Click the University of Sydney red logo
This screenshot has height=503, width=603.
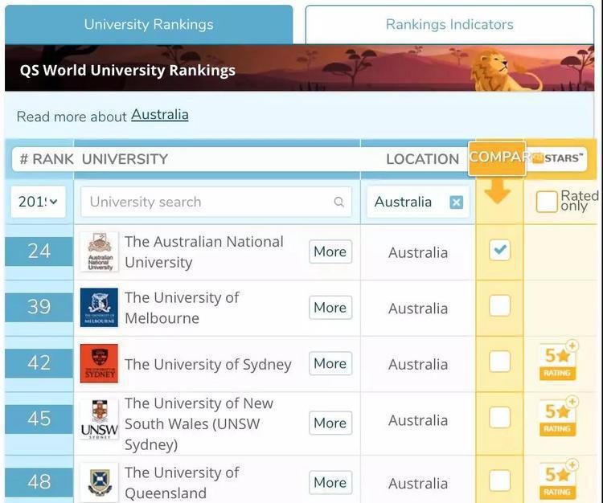pos(99,364)
